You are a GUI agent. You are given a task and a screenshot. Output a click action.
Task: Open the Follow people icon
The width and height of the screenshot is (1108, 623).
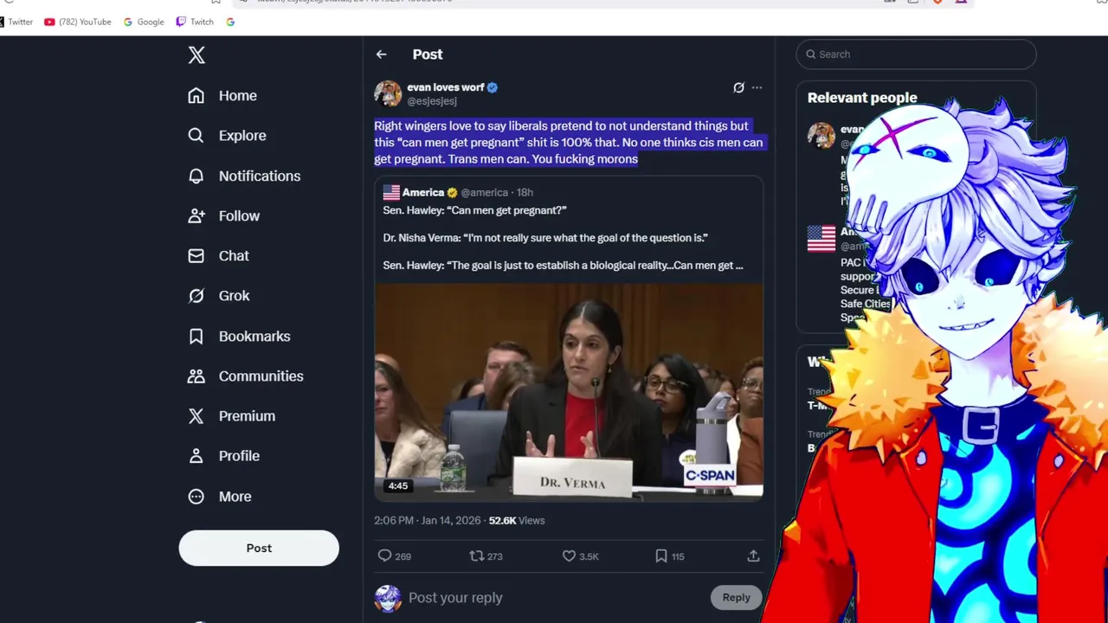[196, 216]
